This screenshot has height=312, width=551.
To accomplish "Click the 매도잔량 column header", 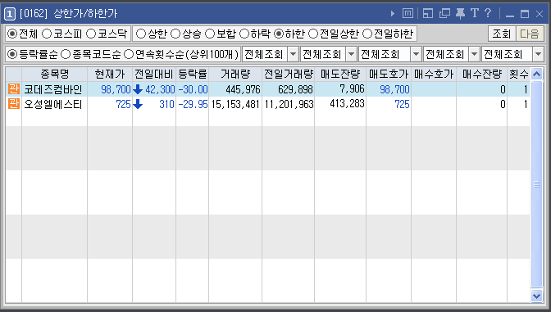I will (x=340, y=74).
